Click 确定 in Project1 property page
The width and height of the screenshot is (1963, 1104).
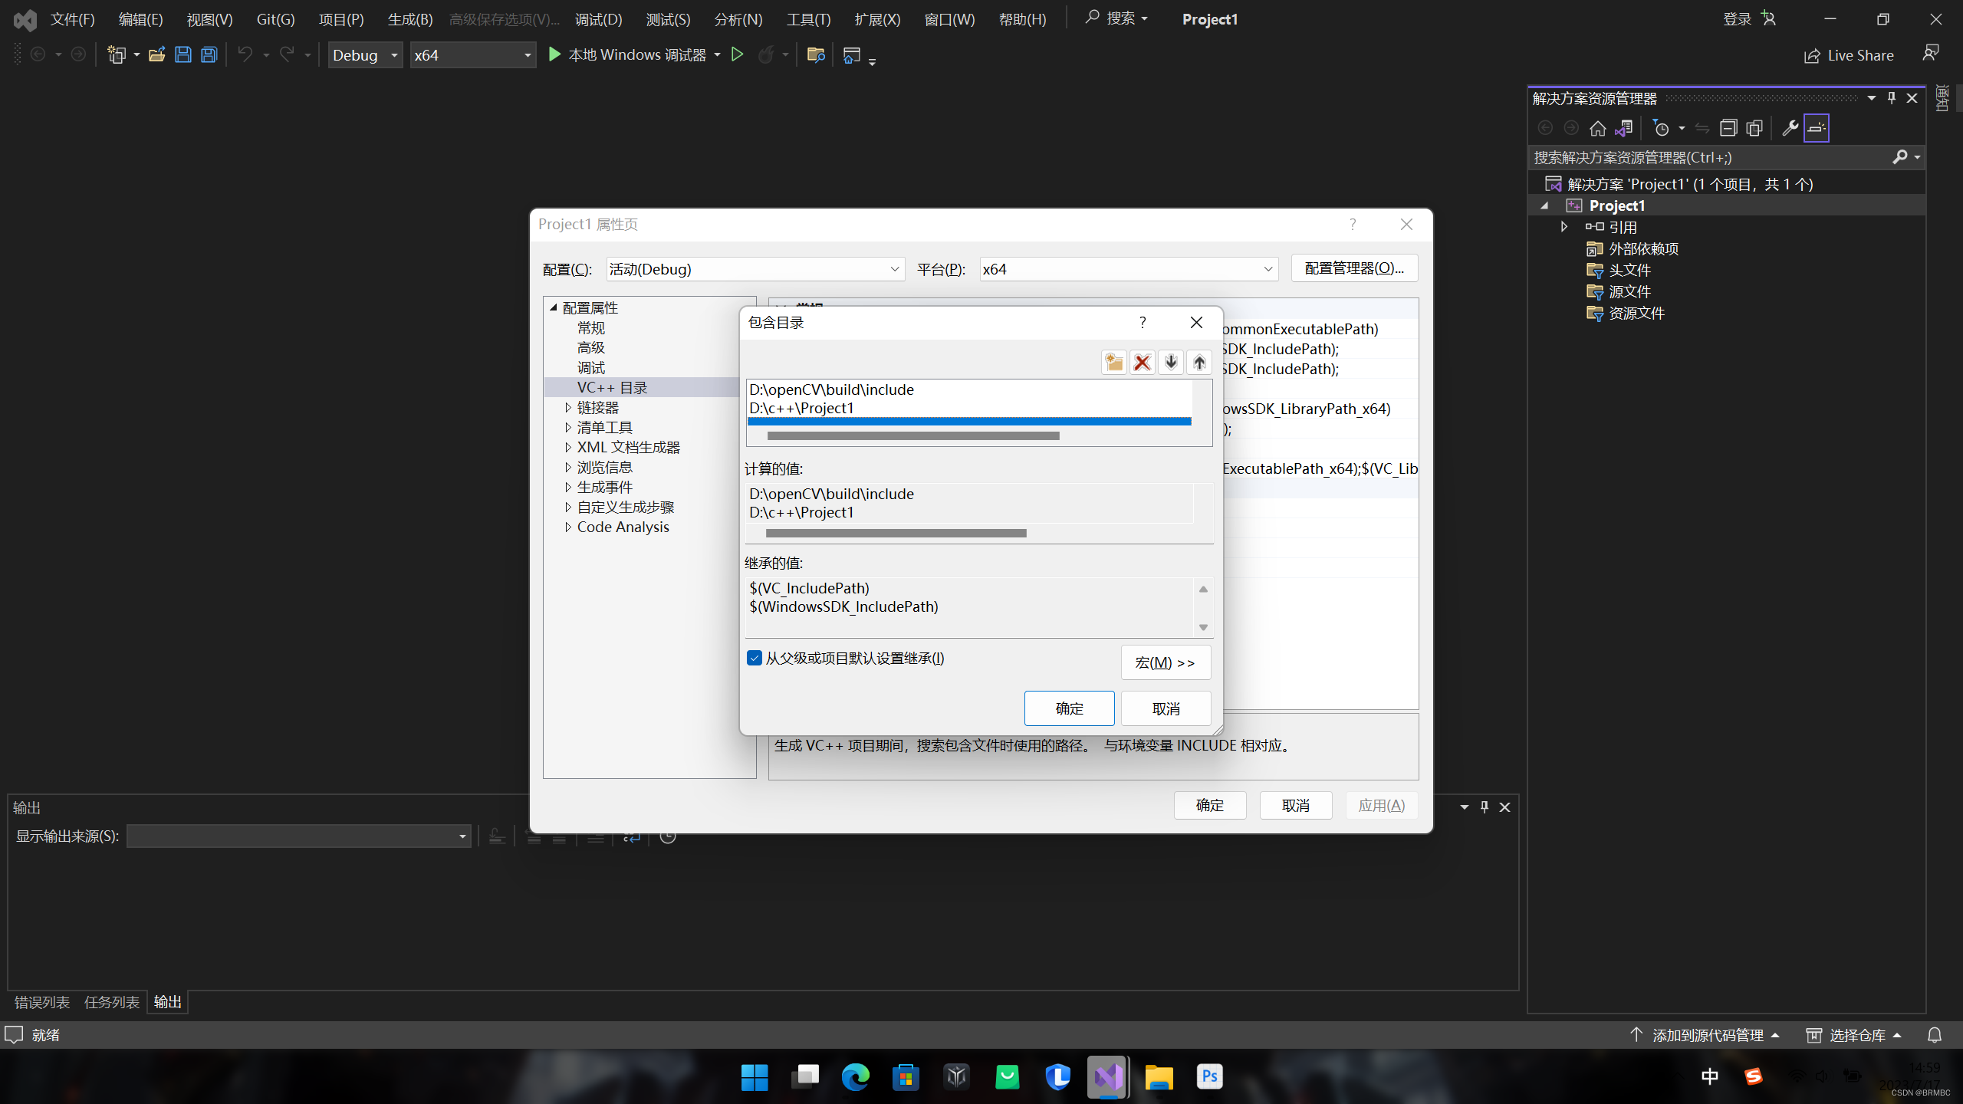(x=1210, y=806)
